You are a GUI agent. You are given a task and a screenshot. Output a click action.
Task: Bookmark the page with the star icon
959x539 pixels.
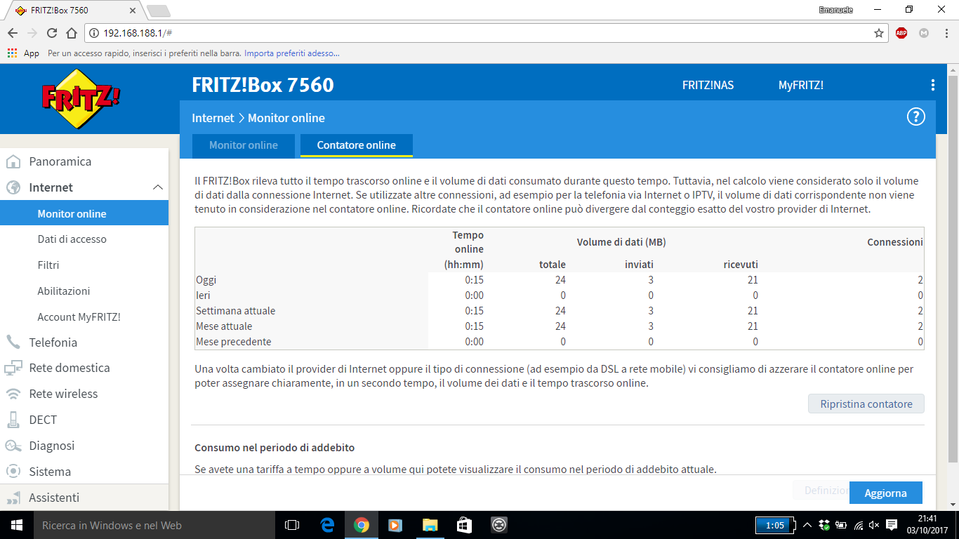pos(879,33)
